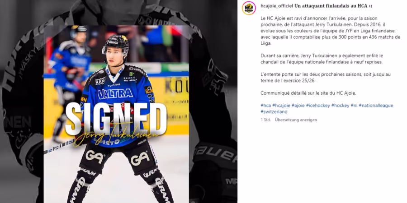This screenshot has height=203, width=407.
Task: Open the hcajoie_officiel username link
Action: [x=277, y=6]
